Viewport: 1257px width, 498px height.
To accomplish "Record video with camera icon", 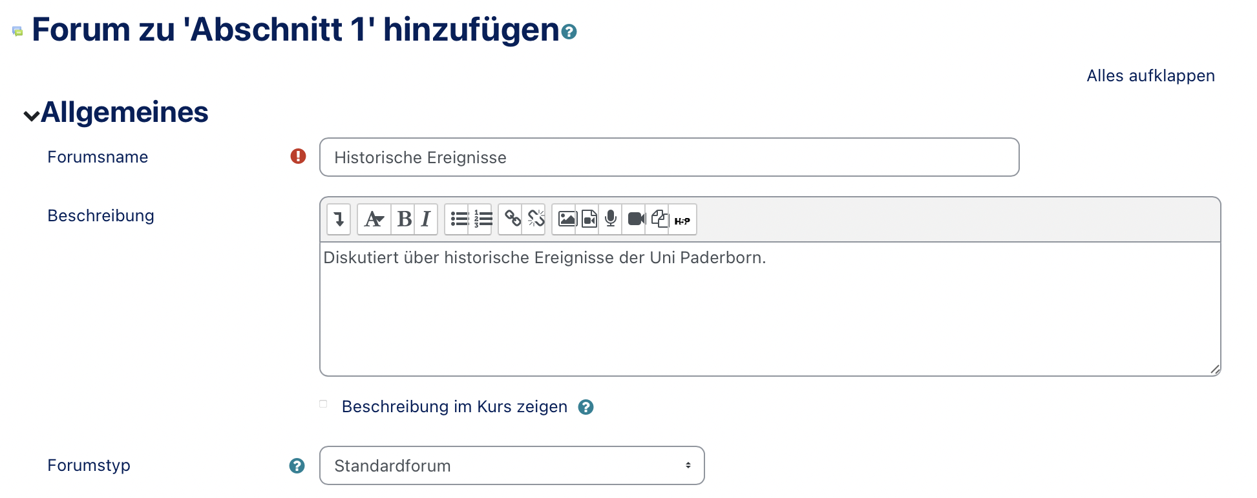I will [636, 219].
